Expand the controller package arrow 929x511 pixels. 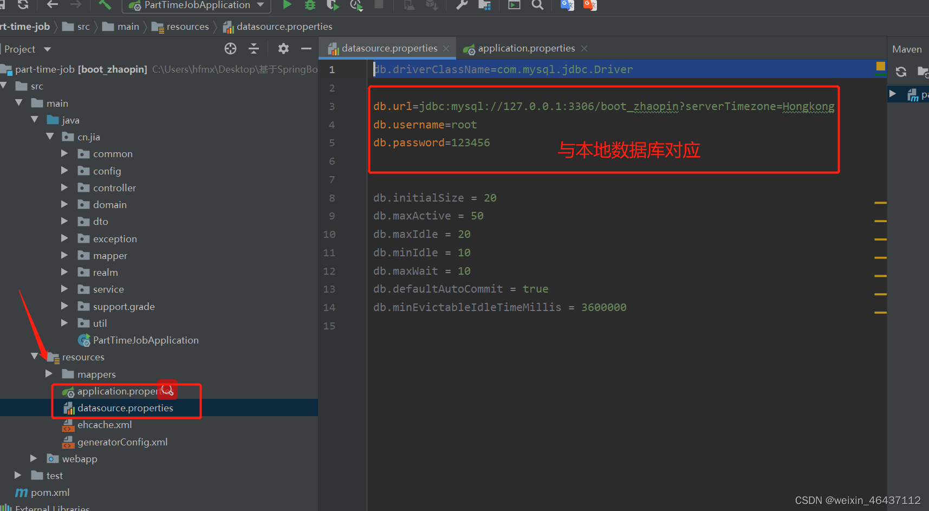pyautogui.click(x=65, y=187)
